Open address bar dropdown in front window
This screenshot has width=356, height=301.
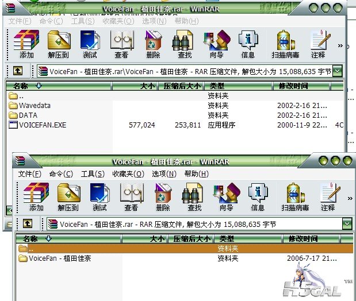point(347,224)
